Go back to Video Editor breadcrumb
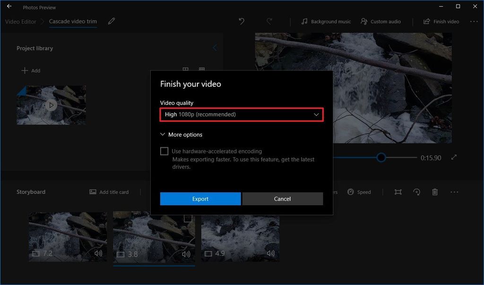This screenshot has height=285, width=484. coord(20,21)
